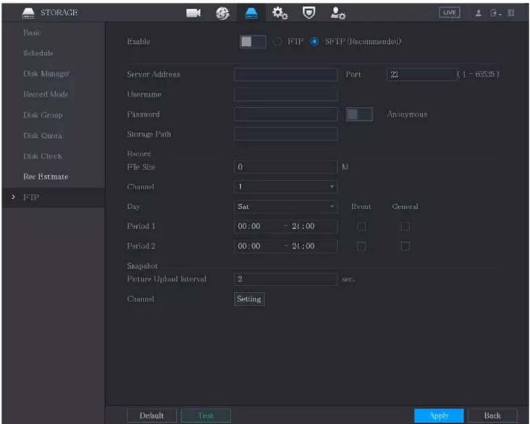Image resolution: width=530 pixels, height=424 pixels.
Task: Open the Day dropdown showing Sat
Action: pyautogui.click(x=285, y=206)
